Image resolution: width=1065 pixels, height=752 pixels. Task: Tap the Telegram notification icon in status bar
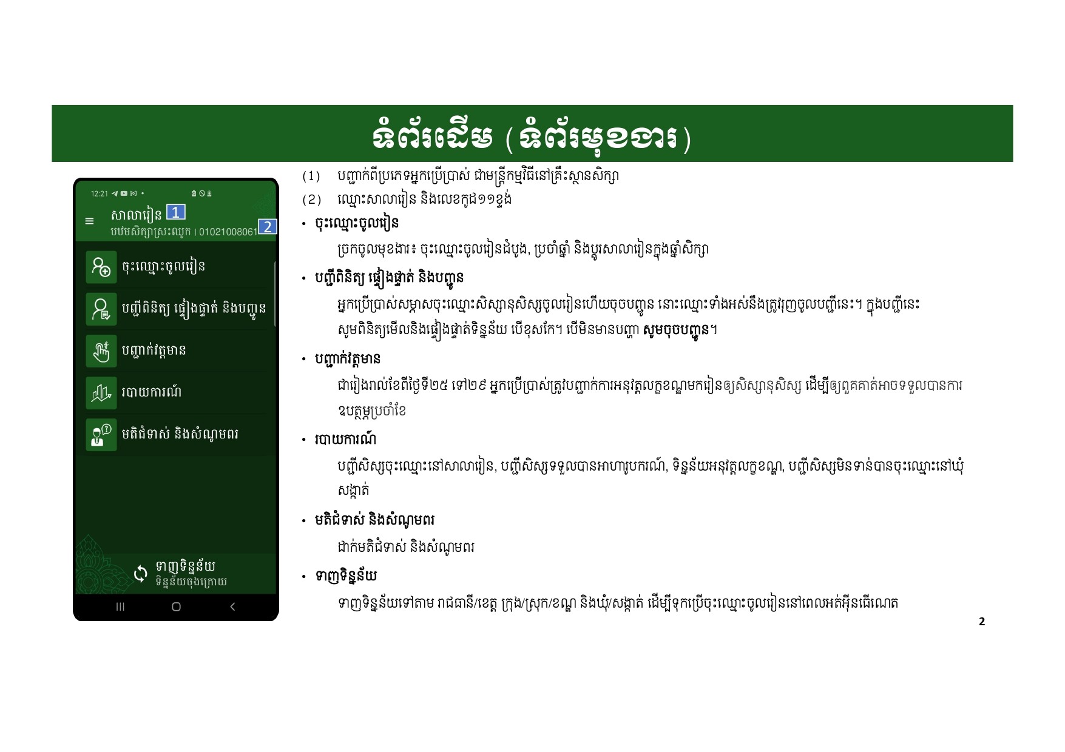pyautogui.click(x=115, y=193)
